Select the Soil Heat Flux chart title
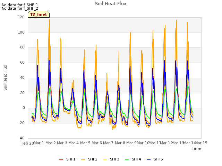This screenshot has height=166, width=222. 111,4
